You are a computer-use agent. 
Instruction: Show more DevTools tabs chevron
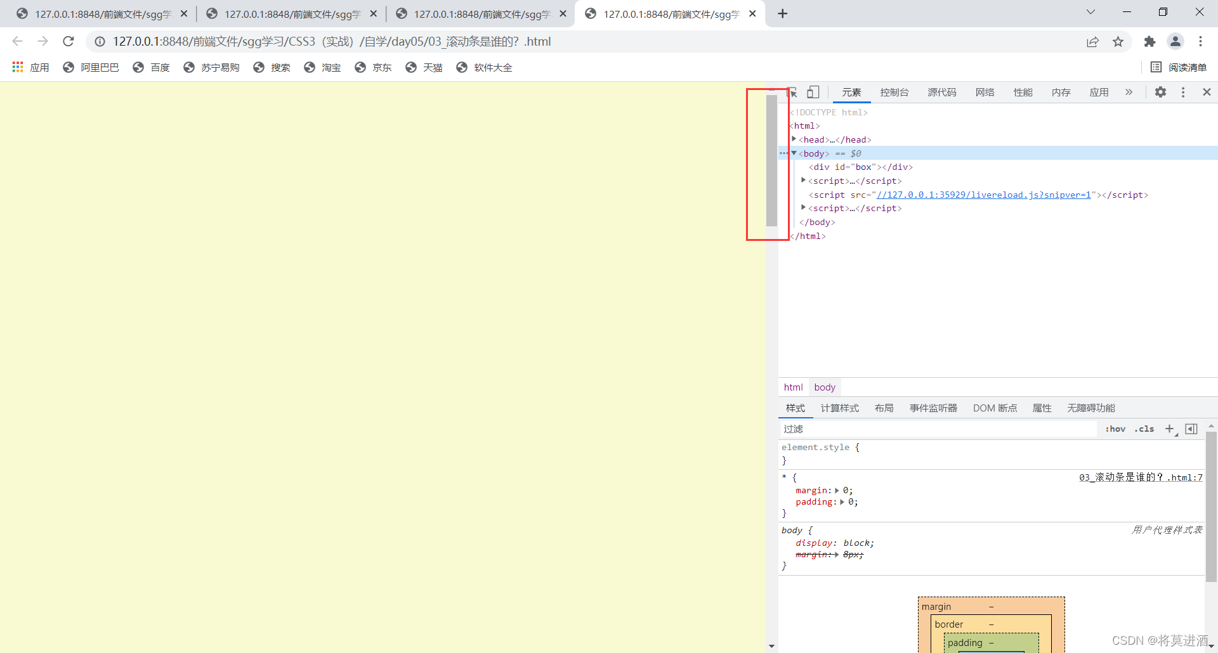[x=1129, y=92]
